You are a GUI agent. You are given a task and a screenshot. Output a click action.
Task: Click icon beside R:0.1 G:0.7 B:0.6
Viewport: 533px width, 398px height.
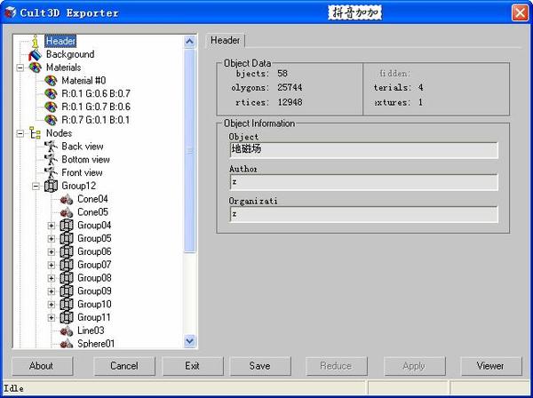point(51,107)
